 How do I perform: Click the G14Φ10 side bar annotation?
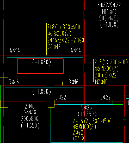(x=80, y=138)
